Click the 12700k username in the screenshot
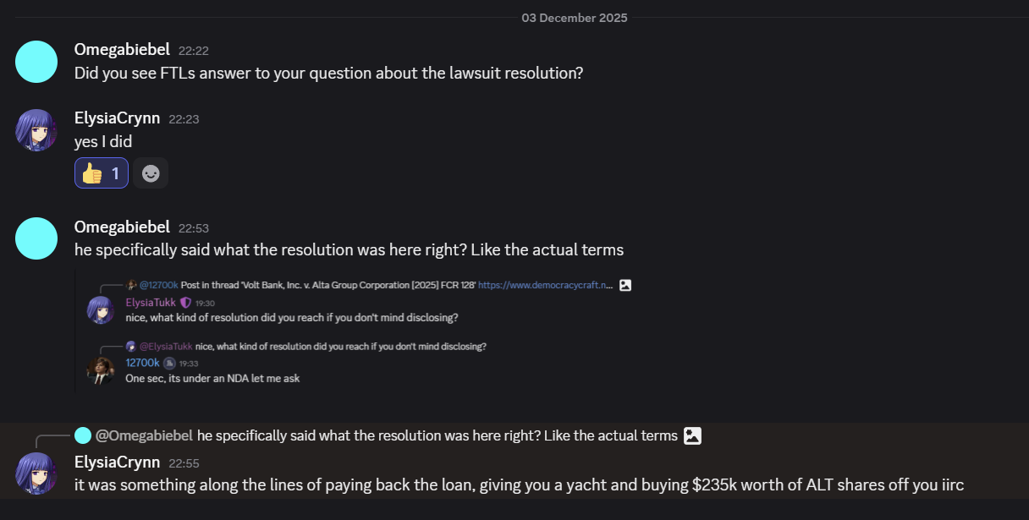This screenshot has width=1029, height=520. coord(142,363)
